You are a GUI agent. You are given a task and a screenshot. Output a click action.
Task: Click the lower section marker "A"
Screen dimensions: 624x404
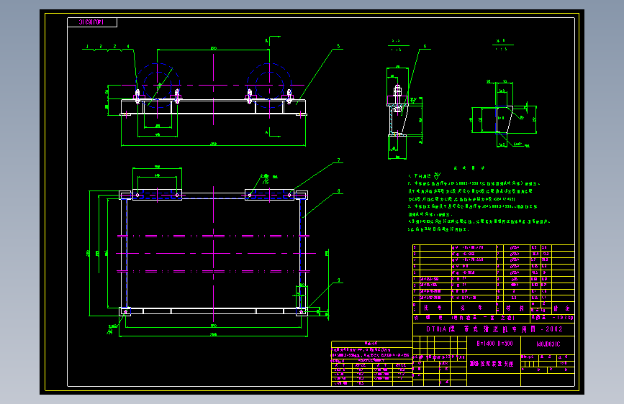point(266,132)
